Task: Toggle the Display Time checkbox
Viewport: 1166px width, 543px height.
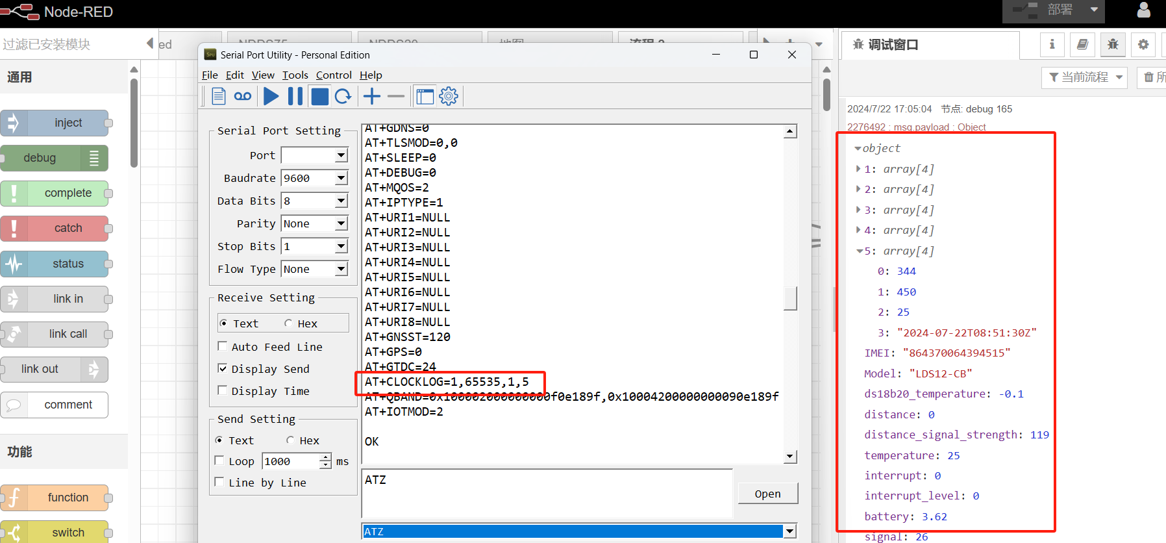Action: (x=223, y=390)
